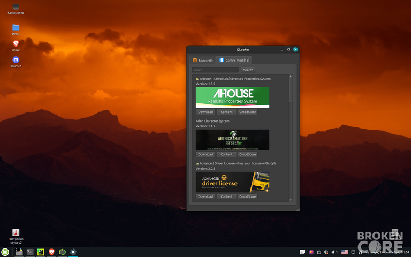This screenshot has height=257, width=411.
Task: Click the Minecraft tab icon
Action: tap(195, 61)
